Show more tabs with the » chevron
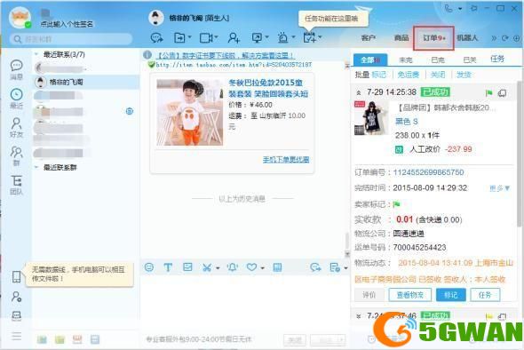This screenshot has width=524, height=350. click(493, 38)
